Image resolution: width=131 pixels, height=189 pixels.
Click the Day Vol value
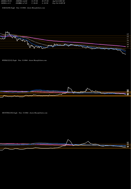click(x=59, y=3)
